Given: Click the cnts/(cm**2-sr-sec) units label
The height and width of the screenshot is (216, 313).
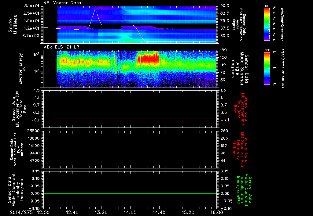Looking at the screenshot, I should tap(282, 24).
